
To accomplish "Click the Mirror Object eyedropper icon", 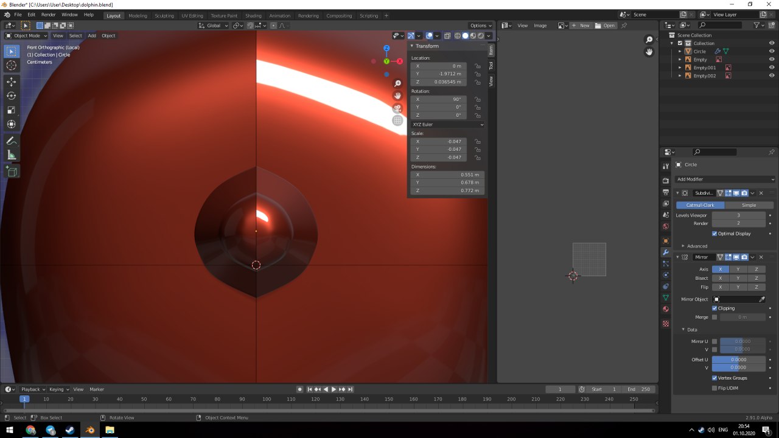I will tap(762, 299).
